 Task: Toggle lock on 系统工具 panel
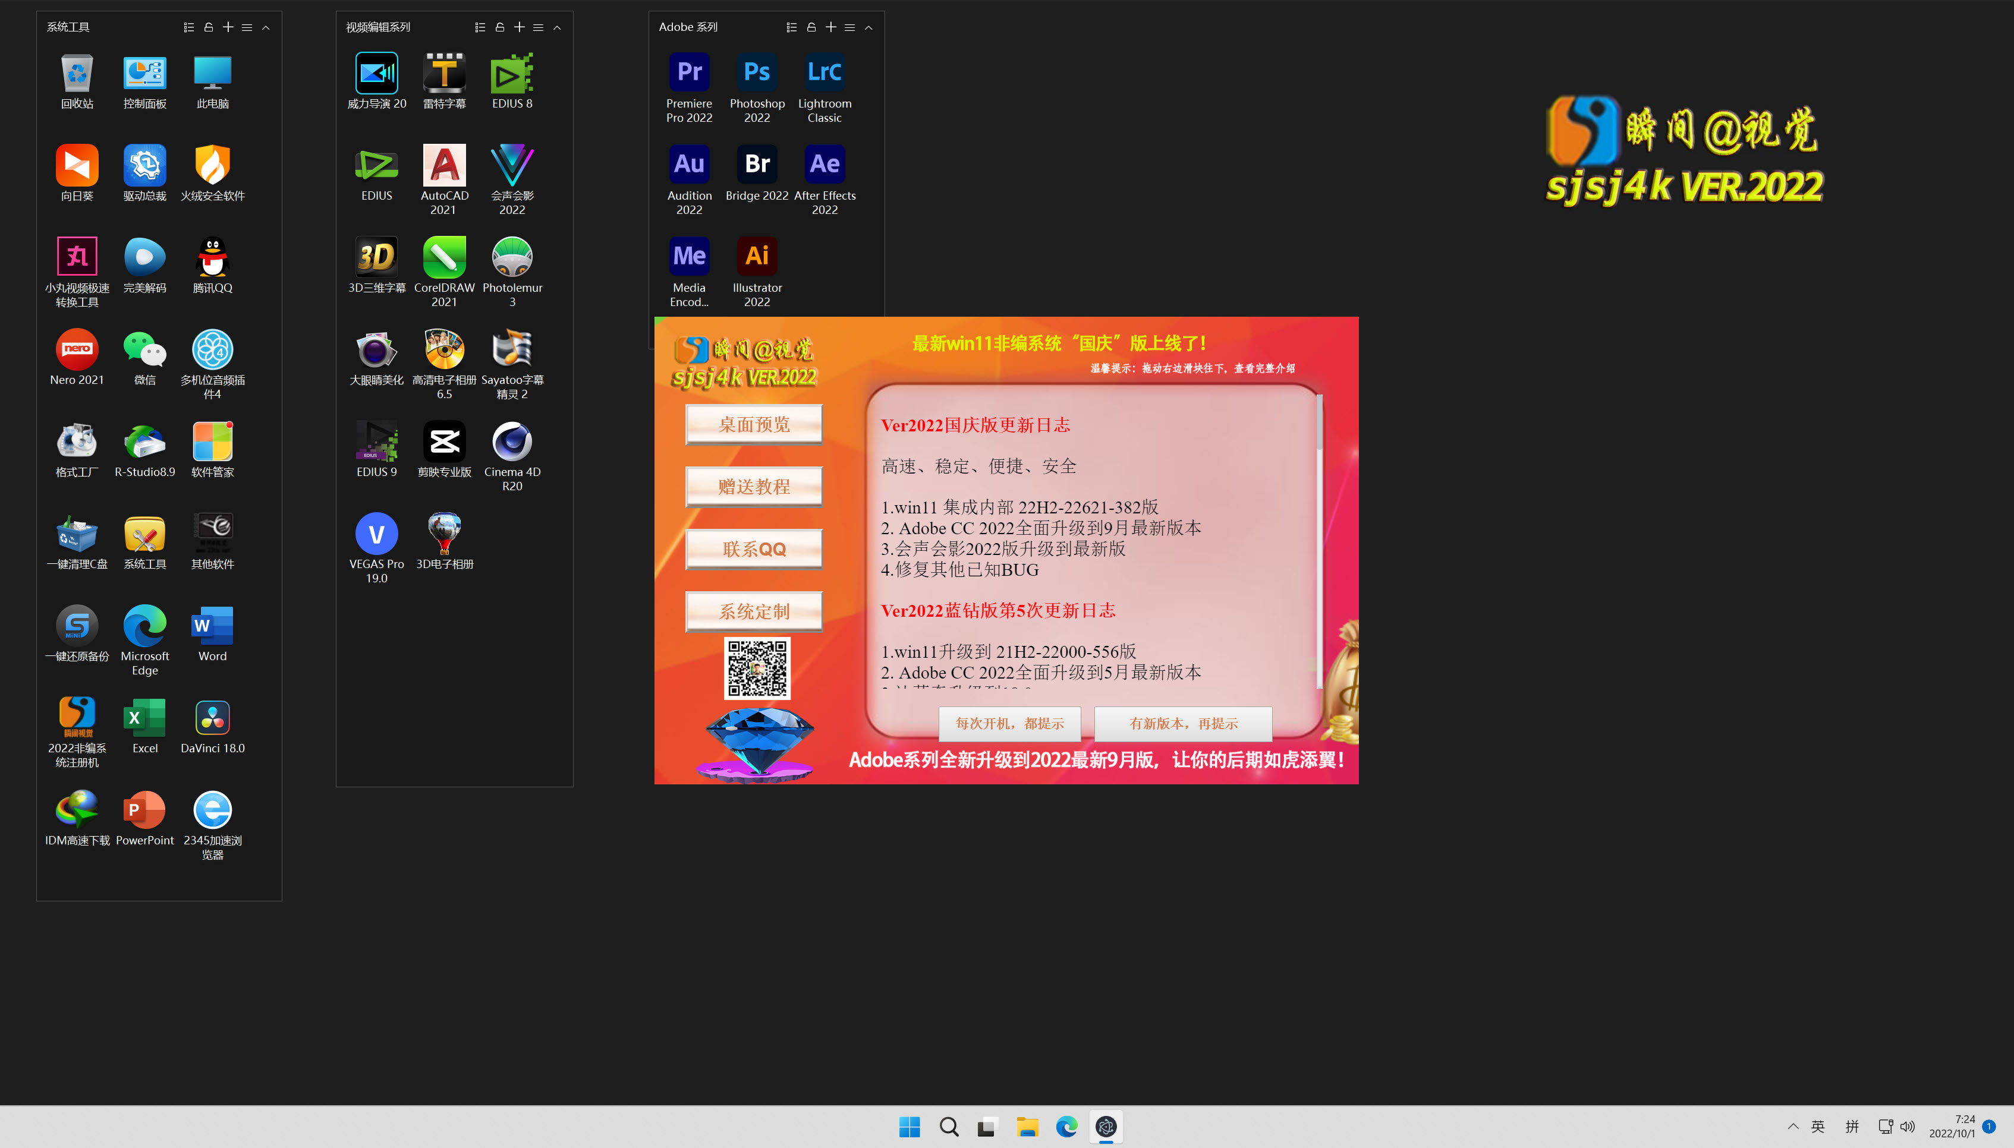pyautogui.click(x=208, y=27)
